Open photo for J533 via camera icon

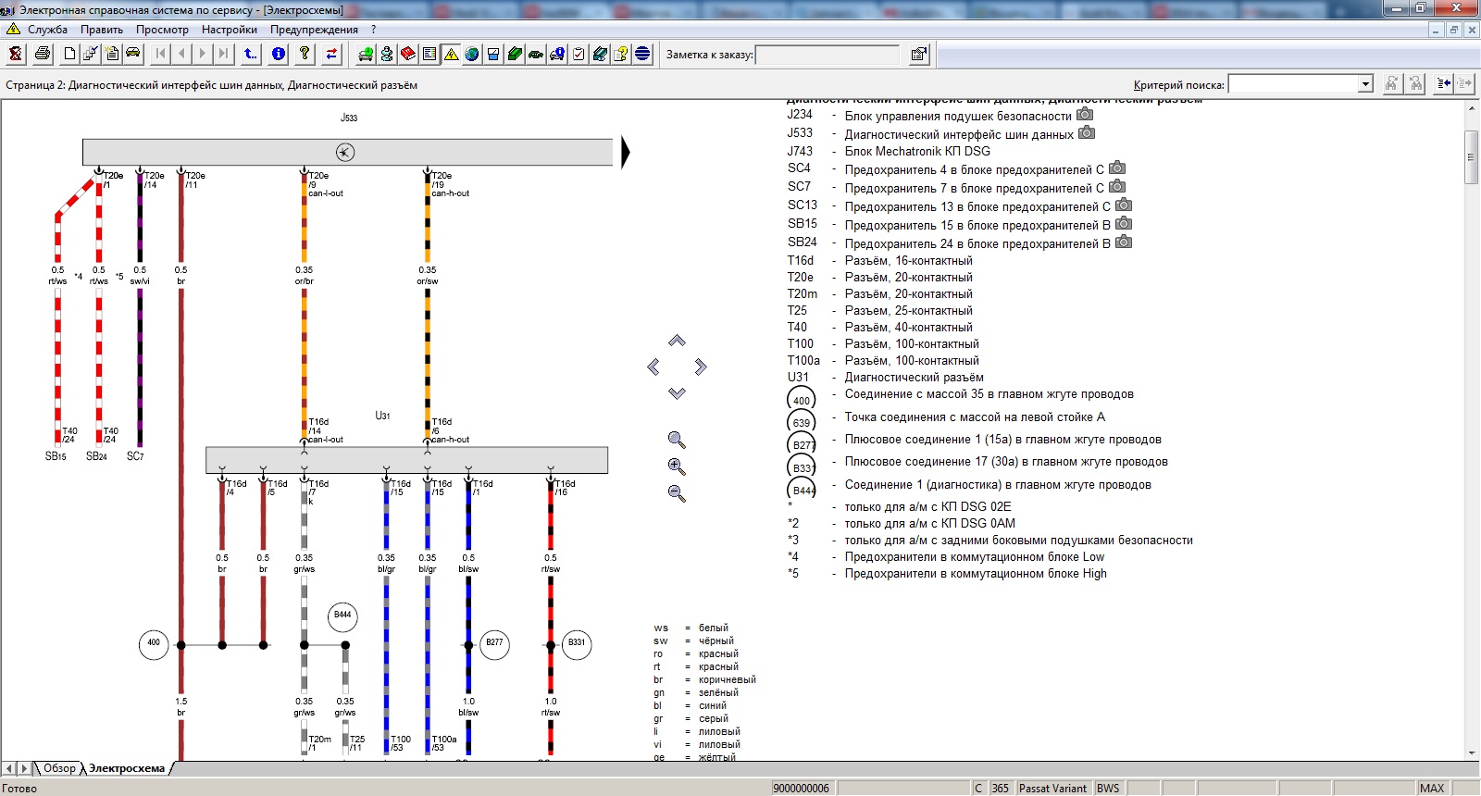1087,133
